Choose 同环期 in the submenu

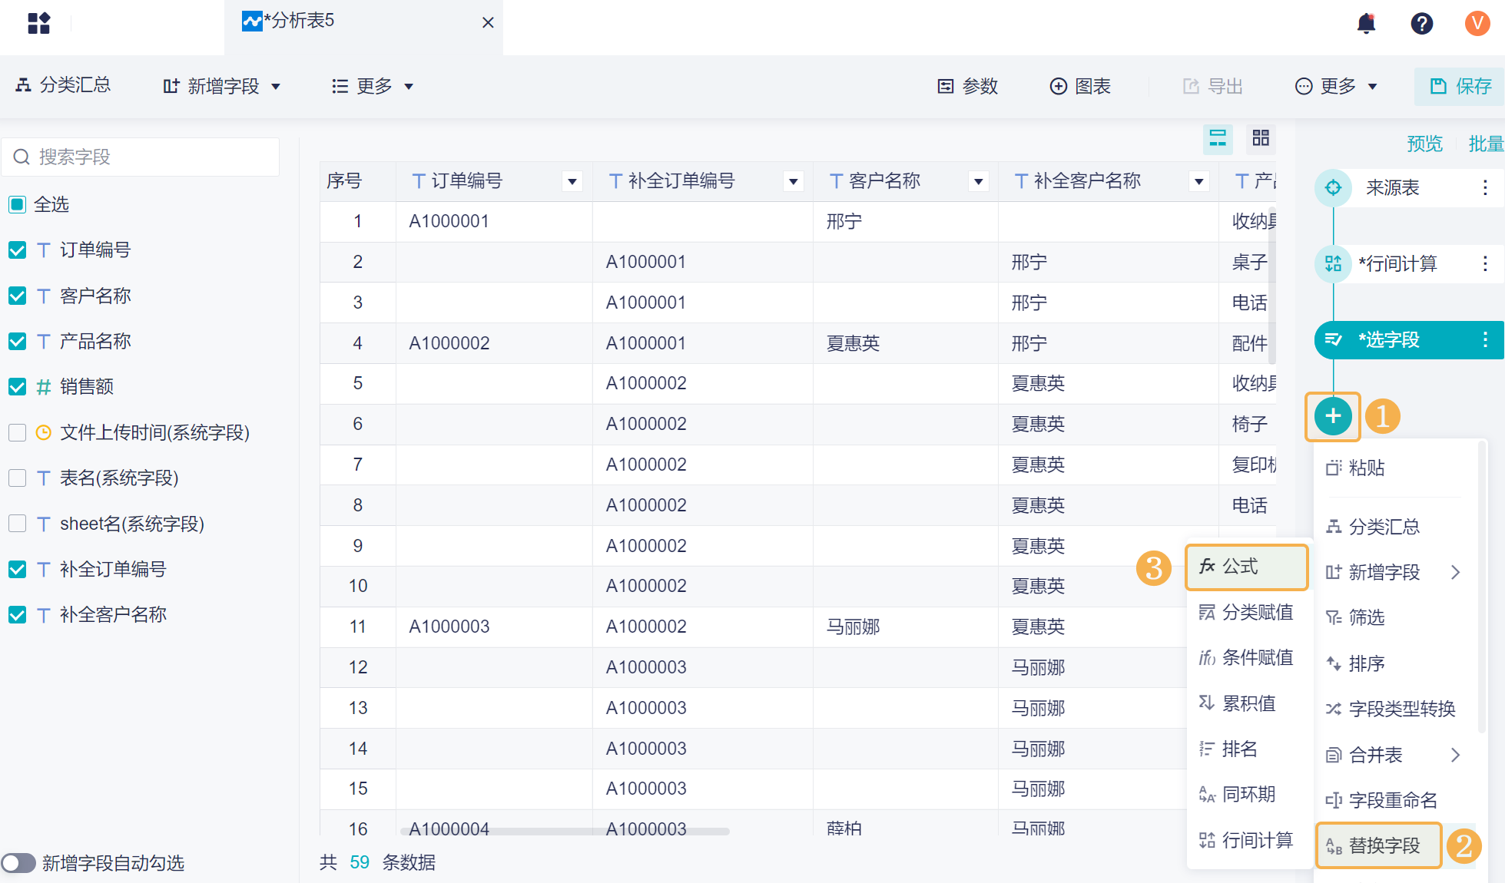[1237, 794]
